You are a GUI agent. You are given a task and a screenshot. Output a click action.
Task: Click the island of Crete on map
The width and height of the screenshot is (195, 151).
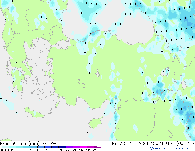coord(34,113)
